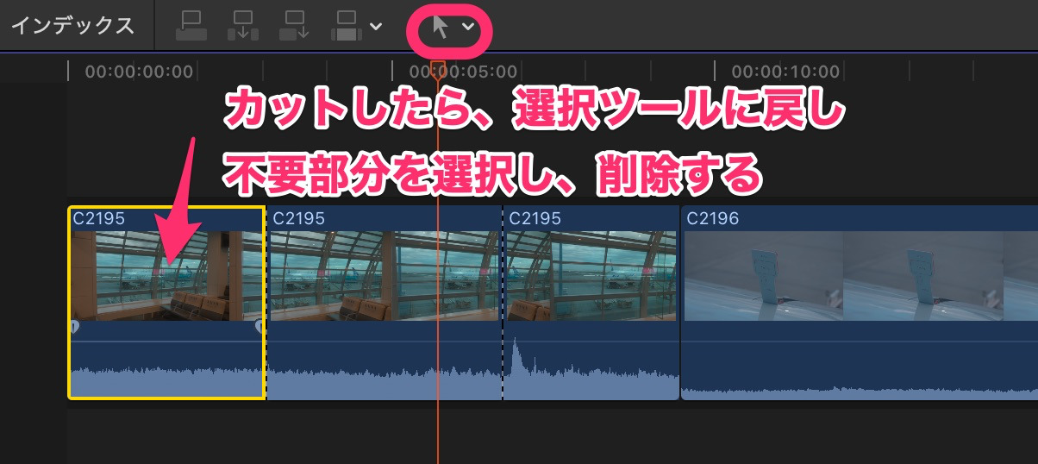Open the インデックス timeline index
Image resolution: width=1038 pixels, height=464 pixels.
[72, 26]
